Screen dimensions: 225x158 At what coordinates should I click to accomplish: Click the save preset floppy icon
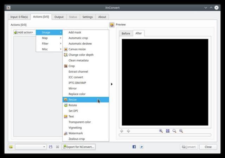[51, 147]
